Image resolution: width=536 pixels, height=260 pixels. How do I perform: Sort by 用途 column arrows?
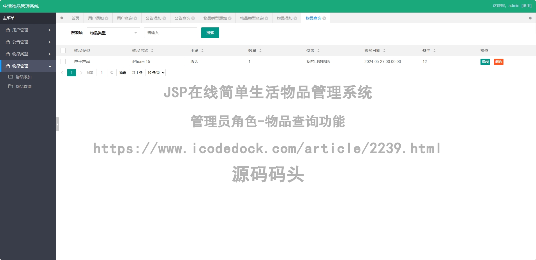pyautogui.click(x=202, y=51)
